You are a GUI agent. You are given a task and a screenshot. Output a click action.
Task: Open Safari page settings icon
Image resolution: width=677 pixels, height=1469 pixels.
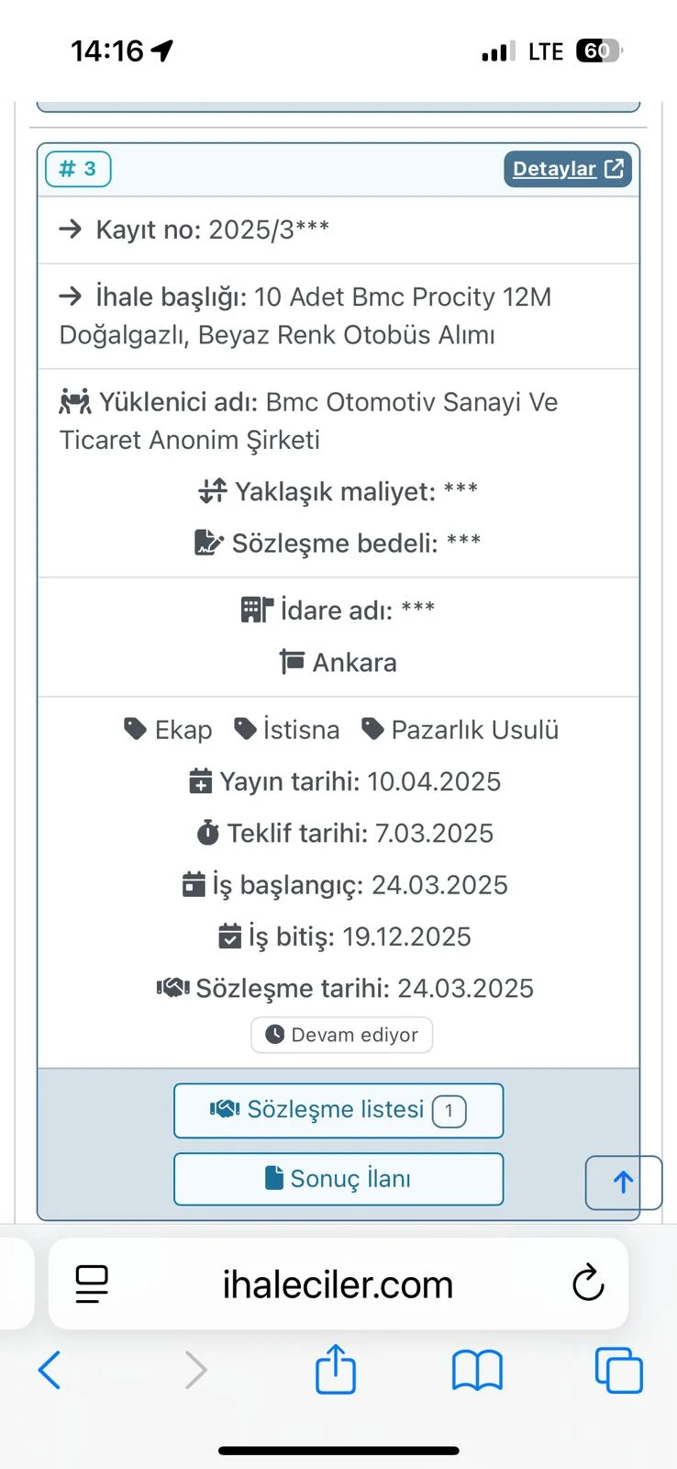(x=92, y=1284)
